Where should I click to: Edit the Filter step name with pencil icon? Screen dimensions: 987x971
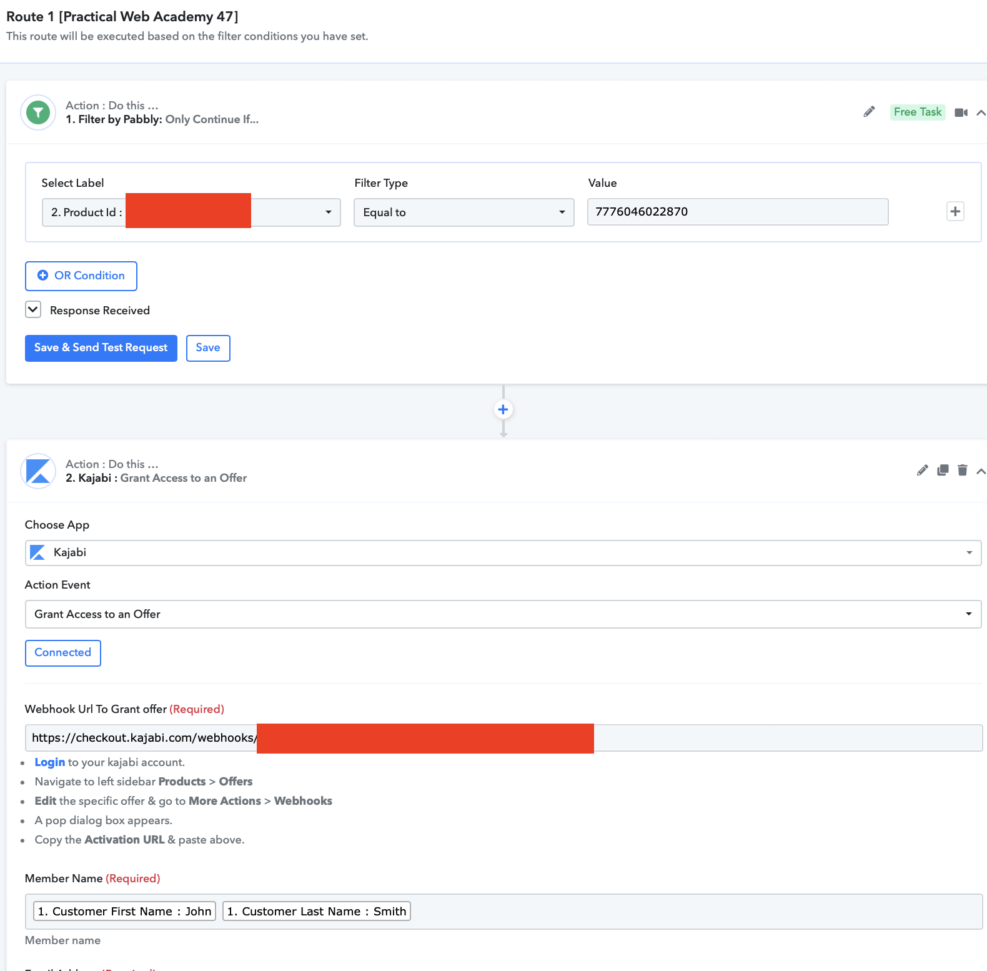869,112
